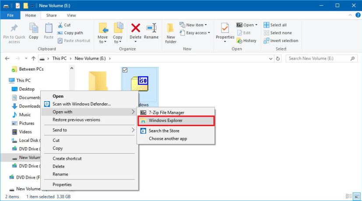Click Scan with Windows Defender
This screenshot has height=201, width=362.
(x=81, y=104)
